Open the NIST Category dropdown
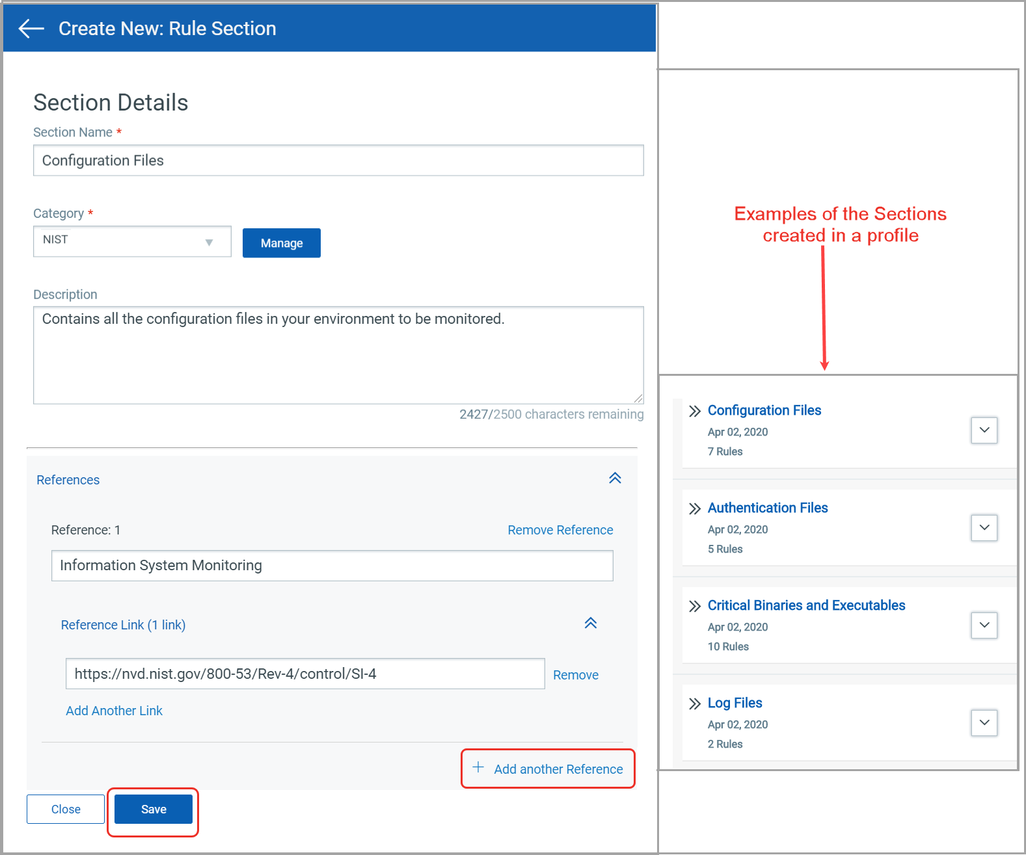 132,241
